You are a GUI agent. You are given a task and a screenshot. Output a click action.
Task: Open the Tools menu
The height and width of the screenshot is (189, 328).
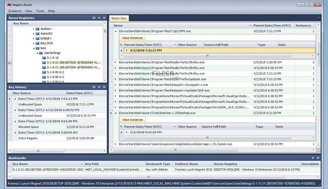coord(40,11)
